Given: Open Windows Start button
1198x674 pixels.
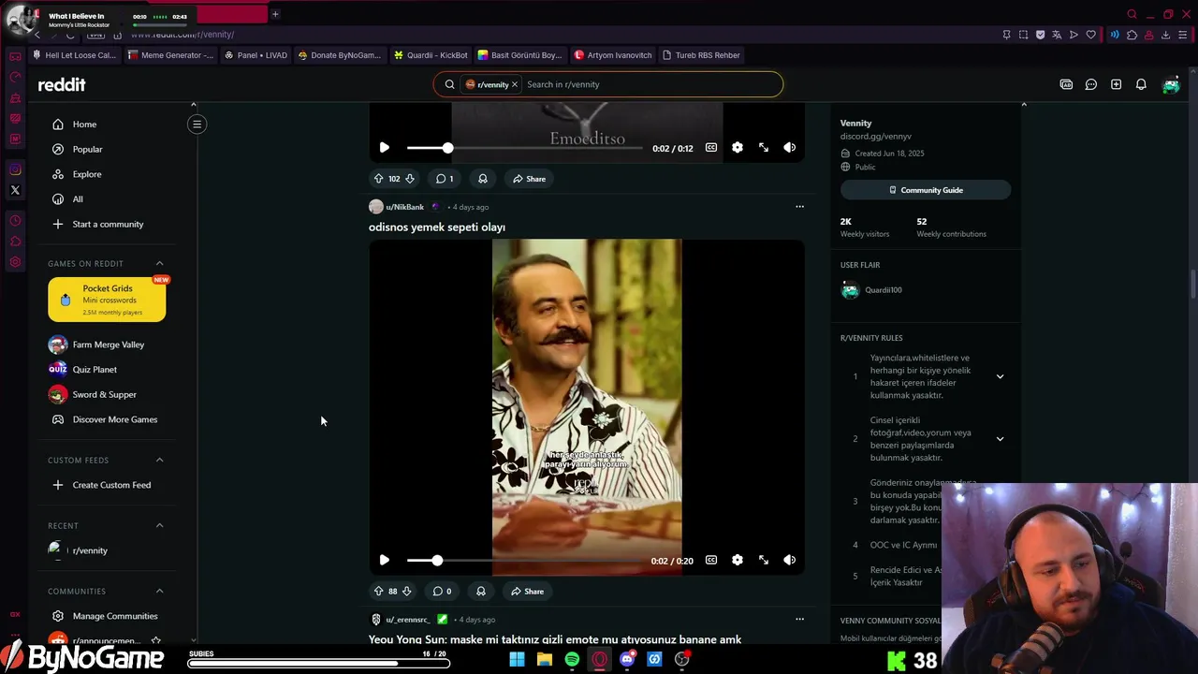Looking at the screenshot, I should [x=517, y=659].
